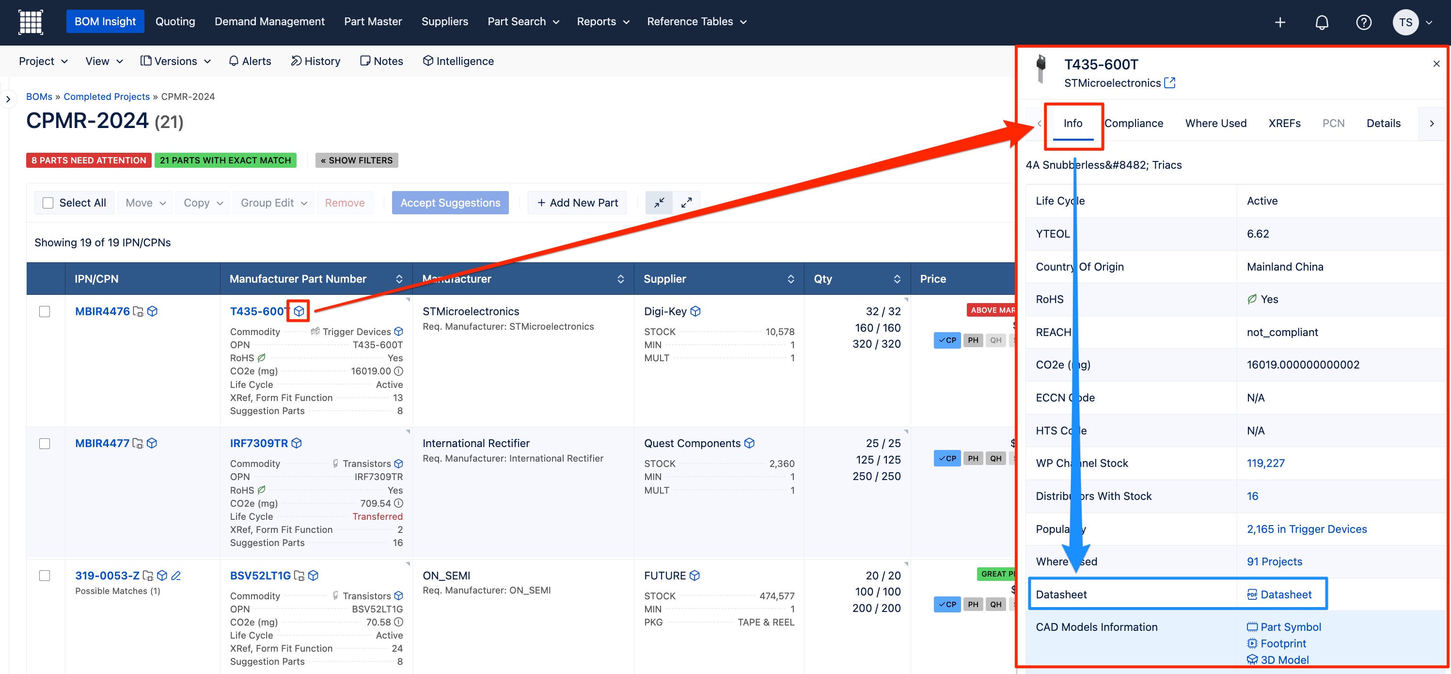The image size is (1451, 674).
Task: Close the T435-600T detail panel
Action: [1436, 64]
